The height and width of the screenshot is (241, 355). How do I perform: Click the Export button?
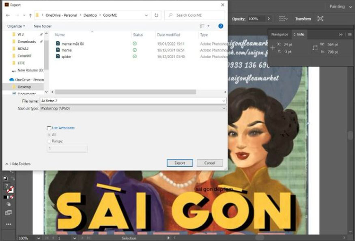pos(180,163)
